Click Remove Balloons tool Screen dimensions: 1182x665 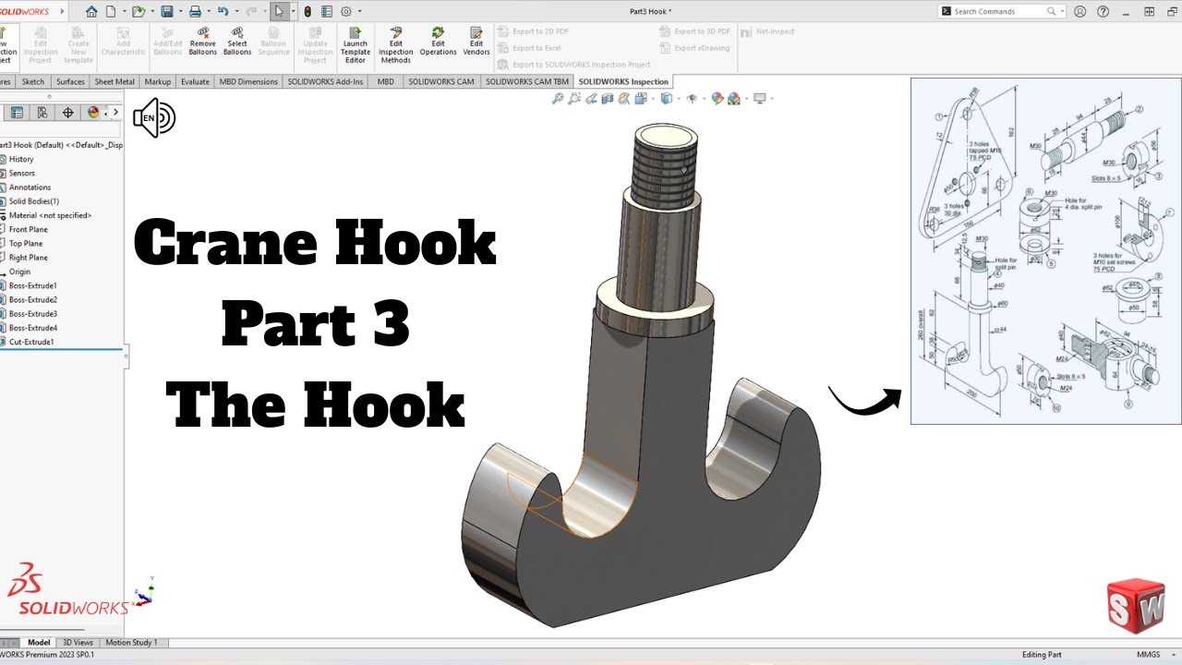[x=202, y=43]
